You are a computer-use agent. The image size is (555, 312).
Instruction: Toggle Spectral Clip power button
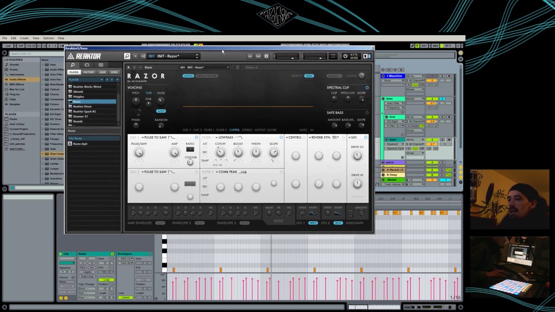367,88
